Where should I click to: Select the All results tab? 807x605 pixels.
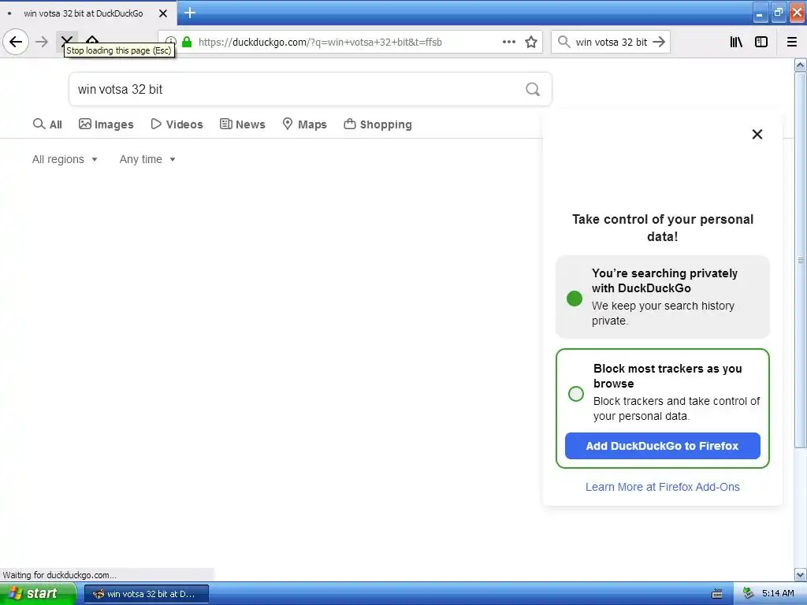click(x=47, y=124)
